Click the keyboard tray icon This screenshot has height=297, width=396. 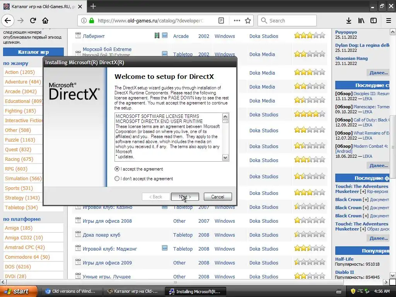coord(339,292)
